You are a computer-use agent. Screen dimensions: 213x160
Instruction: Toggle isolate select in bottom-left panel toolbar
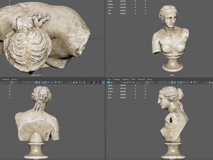click(x=69, y=82)
